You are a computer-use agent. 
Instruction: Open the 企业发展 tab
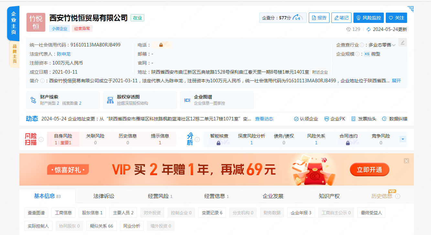pos(273,196)
